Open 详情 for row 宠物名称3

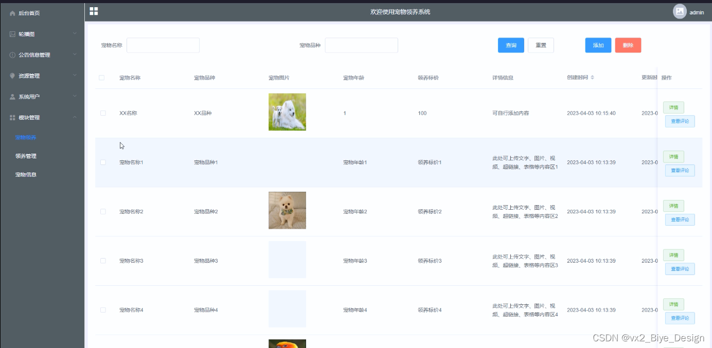click(673, 255)
